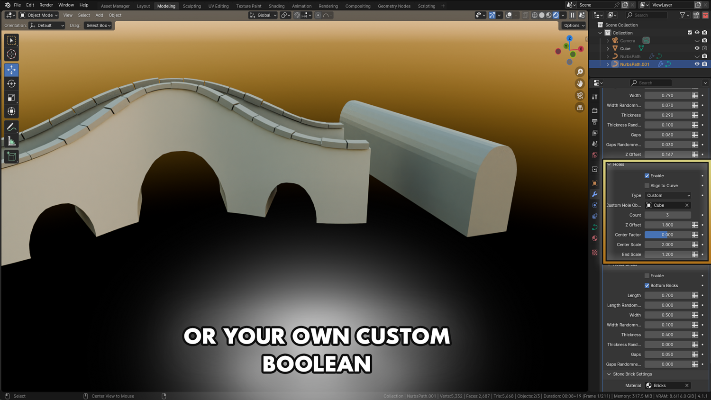The width and height of the screenshot is (711, 400).
Task: Open the Render properties tab
Action: click(595, 110)
